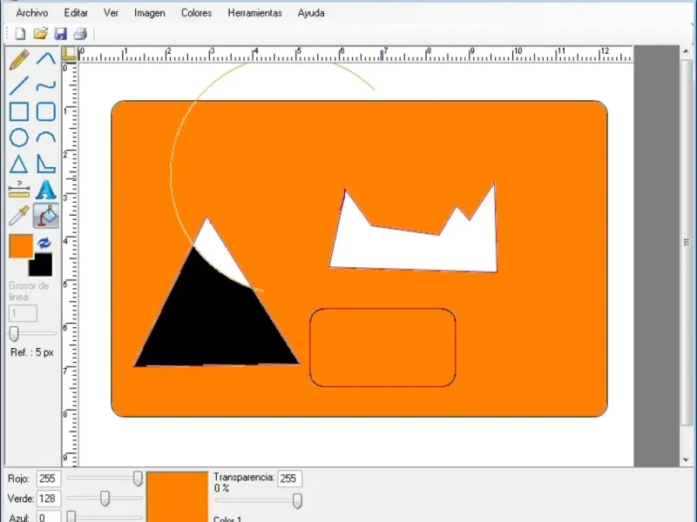Click the Verde green slider handle
The image size is (697, 522).
tap(105, 499)
